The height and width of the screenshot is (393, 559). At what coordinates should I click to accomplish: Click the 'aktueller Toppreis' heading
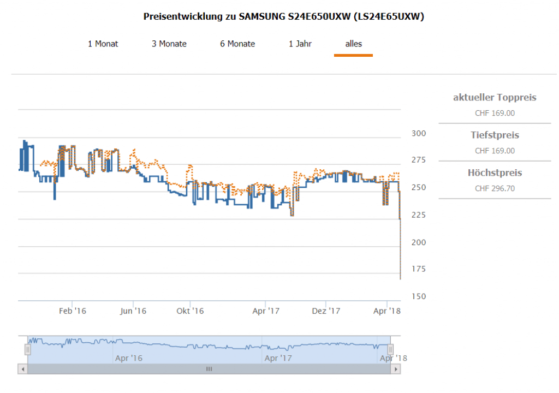pyautogui.click(x=495, y=98)
